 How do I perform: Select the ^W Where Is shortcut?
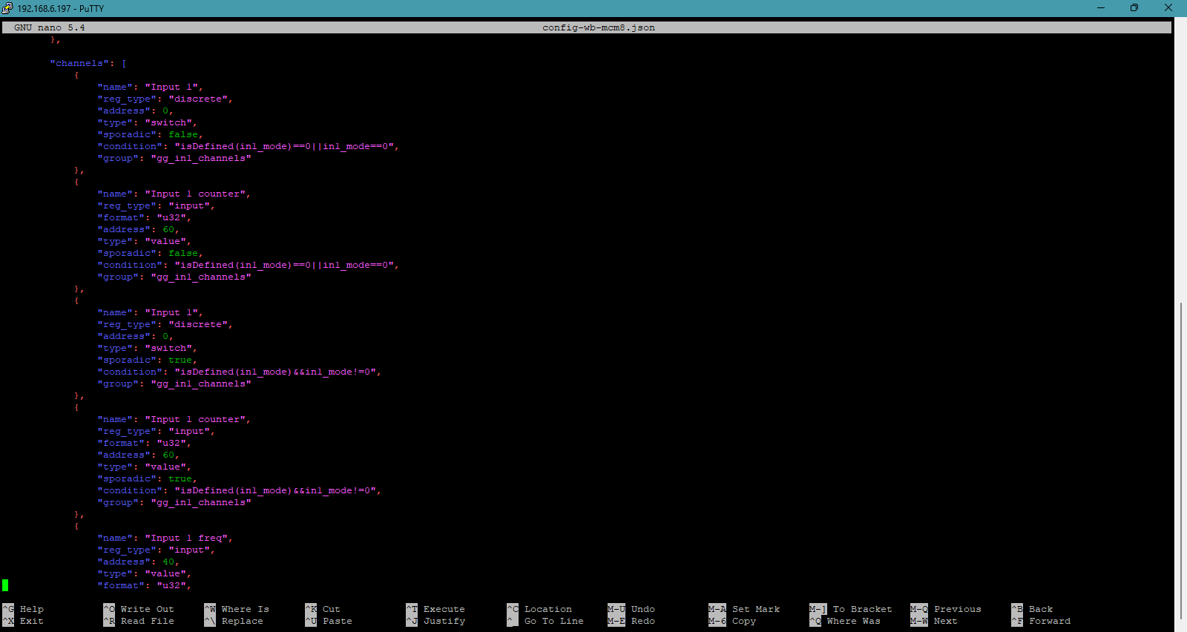tap(237, 609)
